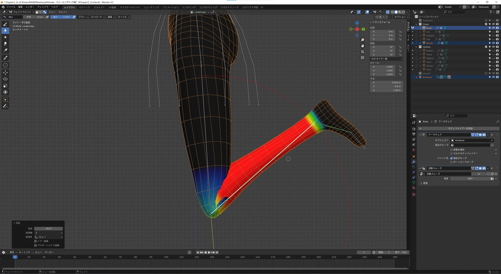Select the Move tool in toolbar
This screenshot has height=274, width=501.
5,72
